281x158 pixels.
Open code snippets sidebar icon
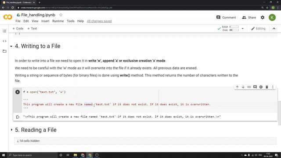[4, 41]
